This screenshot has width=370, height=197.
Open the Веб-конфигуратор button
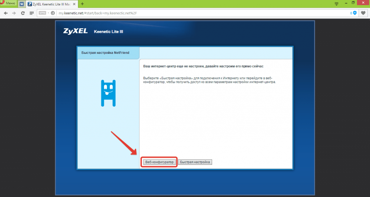pyautogui.click(x=159, y=162)
